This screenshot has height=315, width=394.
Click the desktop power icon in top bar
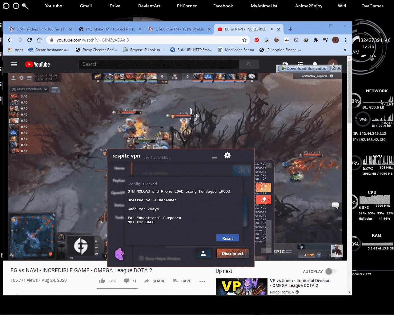click(x=16, y=6)
